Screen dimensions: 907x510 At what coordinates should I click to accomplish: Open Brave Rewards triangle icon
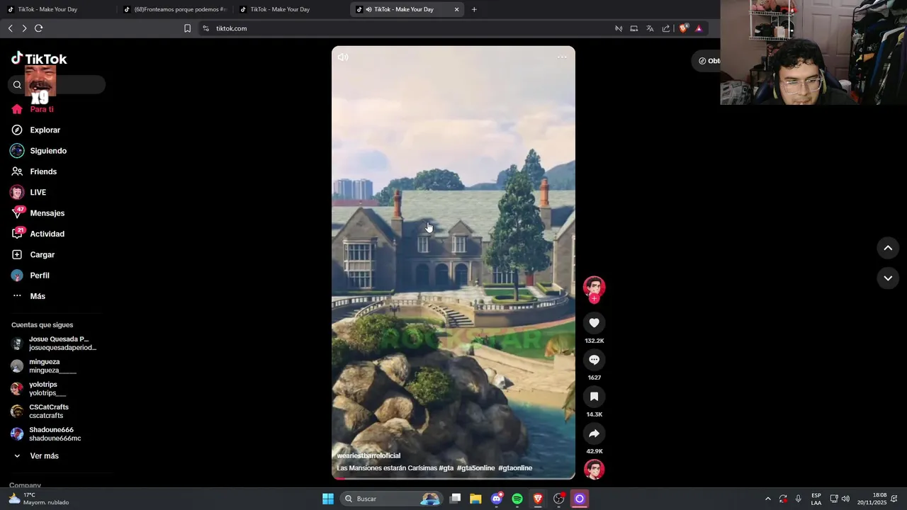pos(699,28)
